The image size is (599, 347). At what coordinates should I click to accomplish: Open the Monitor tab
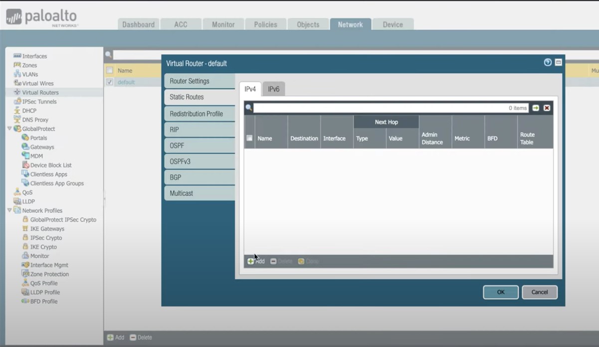[223, 24]
